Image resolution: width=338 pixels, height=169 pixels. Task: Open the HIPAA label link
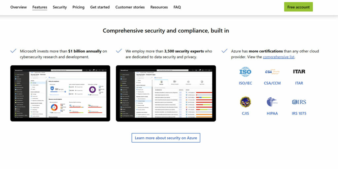272,114
